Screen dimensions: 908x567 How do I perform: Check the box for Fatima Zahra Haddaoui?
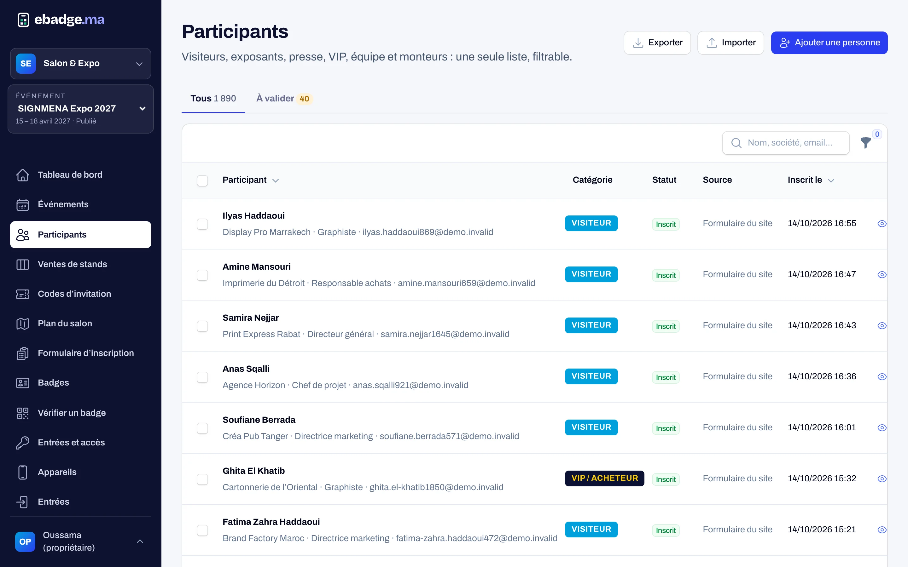tap(202, 530)
